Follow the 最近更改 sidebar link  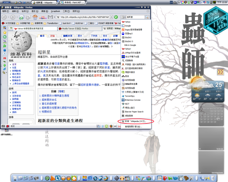(17, 74)
